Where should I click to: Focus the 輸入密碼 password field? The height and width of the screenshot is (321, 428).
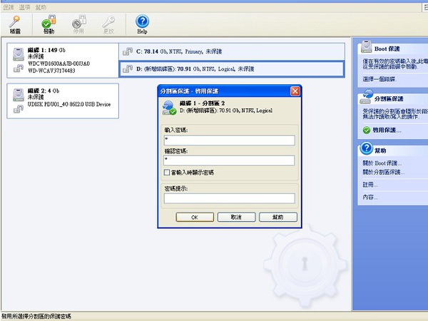click(229, 140)
